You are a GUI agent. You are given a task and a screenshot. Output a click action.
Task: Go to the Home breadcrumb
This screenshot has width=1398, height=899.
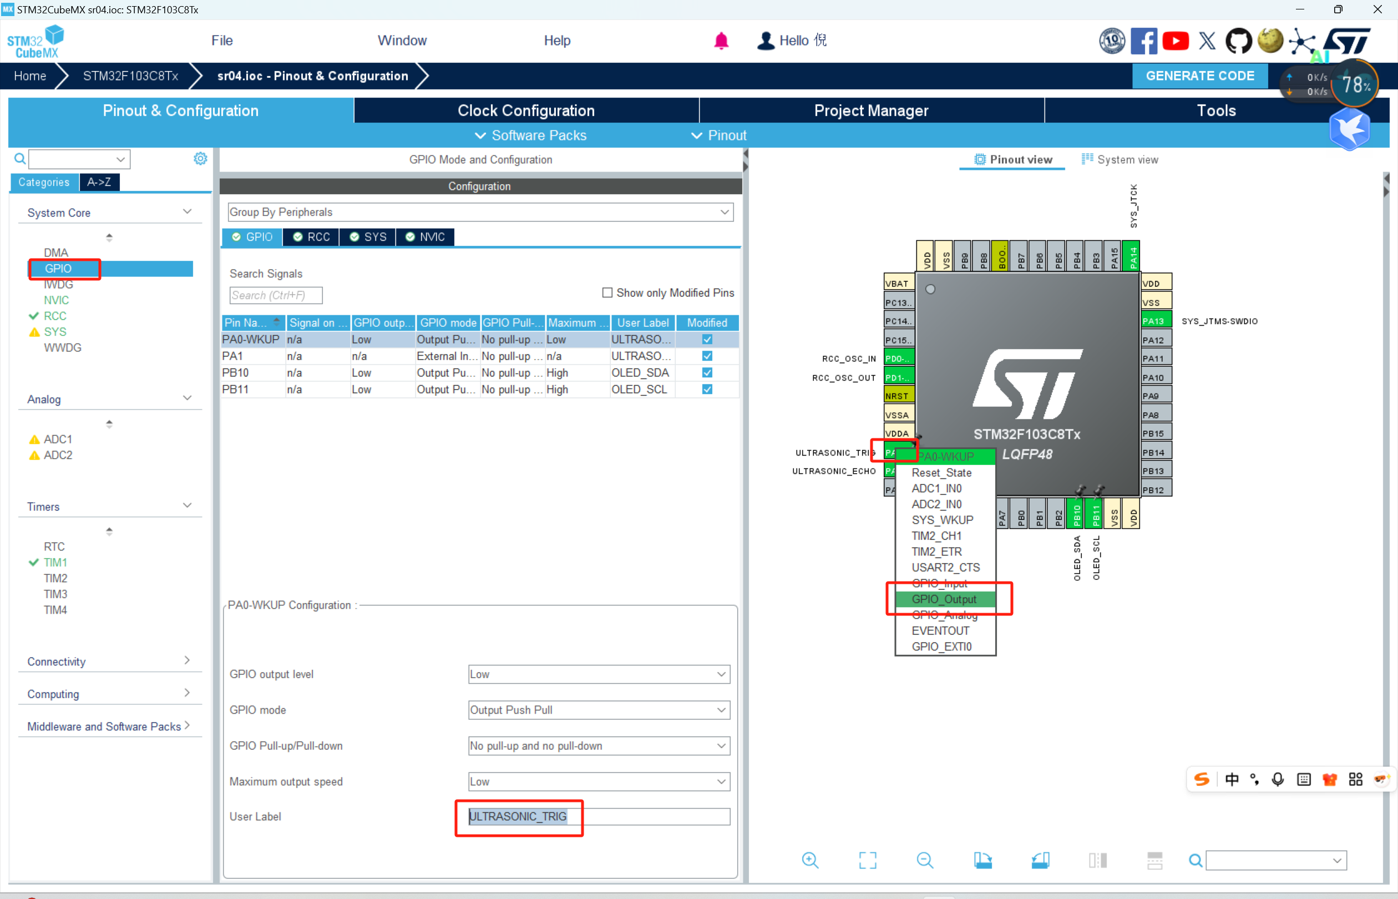pyautogui.click(x=30, y=76)
